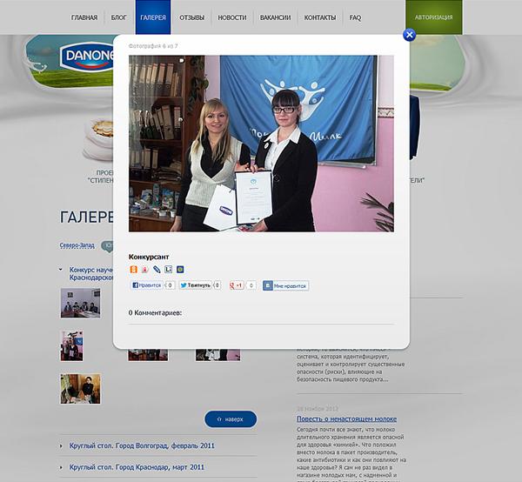Share via the orange Odnoklassniki icon
Viewport: 522px width, 482px height.
pos(133,270)
